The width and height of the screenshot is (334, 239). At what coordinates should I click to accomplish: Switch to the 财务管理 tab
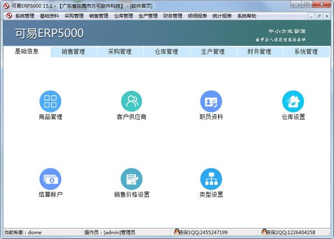click(259, 52)
